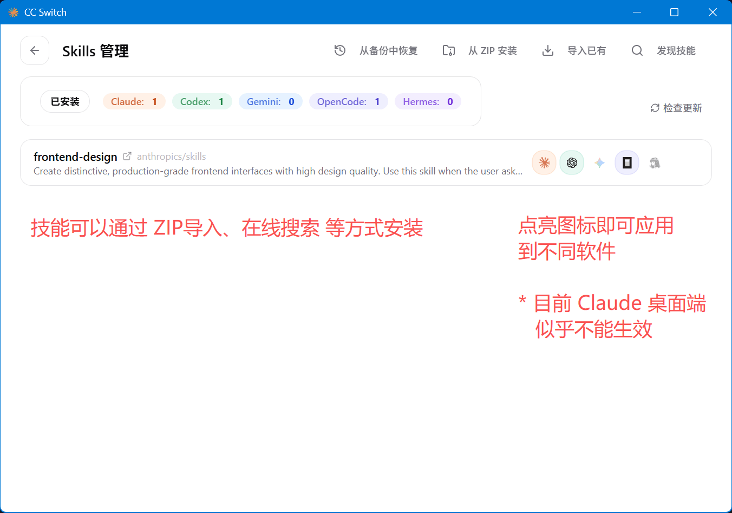Click the CC Switch title bar icon
732x513 pixels.
point(14,12)
